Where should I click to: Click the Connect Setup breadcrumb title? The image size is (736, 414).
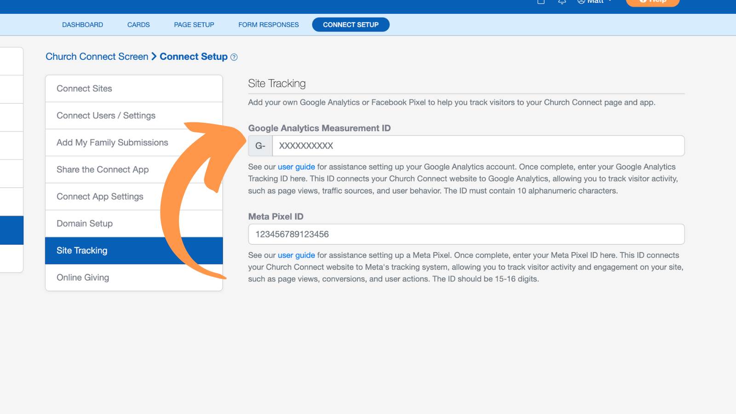coord(194,57)
